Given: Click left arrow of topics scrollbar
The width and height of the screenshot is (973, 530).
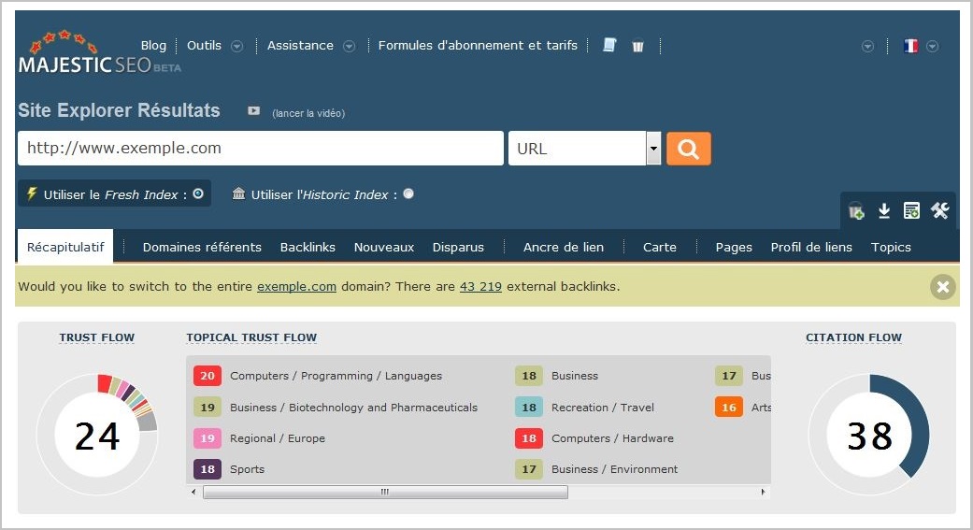Looking at the screenshot, I should [193, 492].
